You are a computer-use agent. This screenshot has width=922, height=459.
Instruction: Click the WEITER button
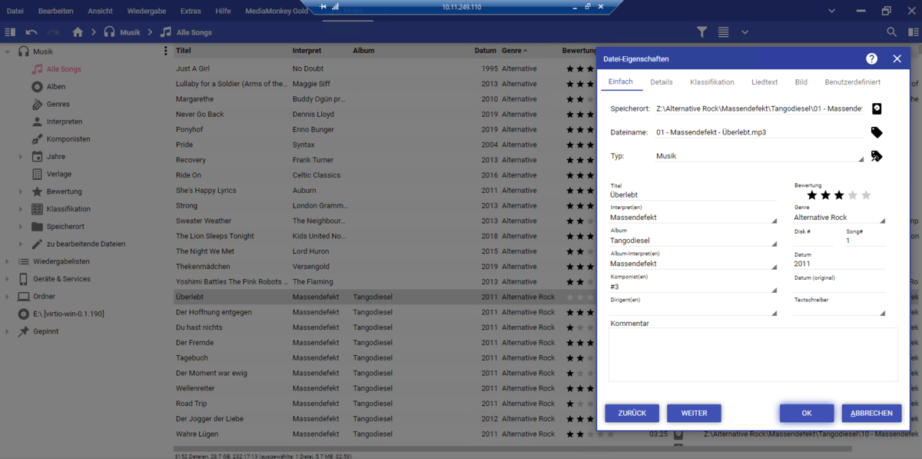pyautogui.click(x=694, y=413)
